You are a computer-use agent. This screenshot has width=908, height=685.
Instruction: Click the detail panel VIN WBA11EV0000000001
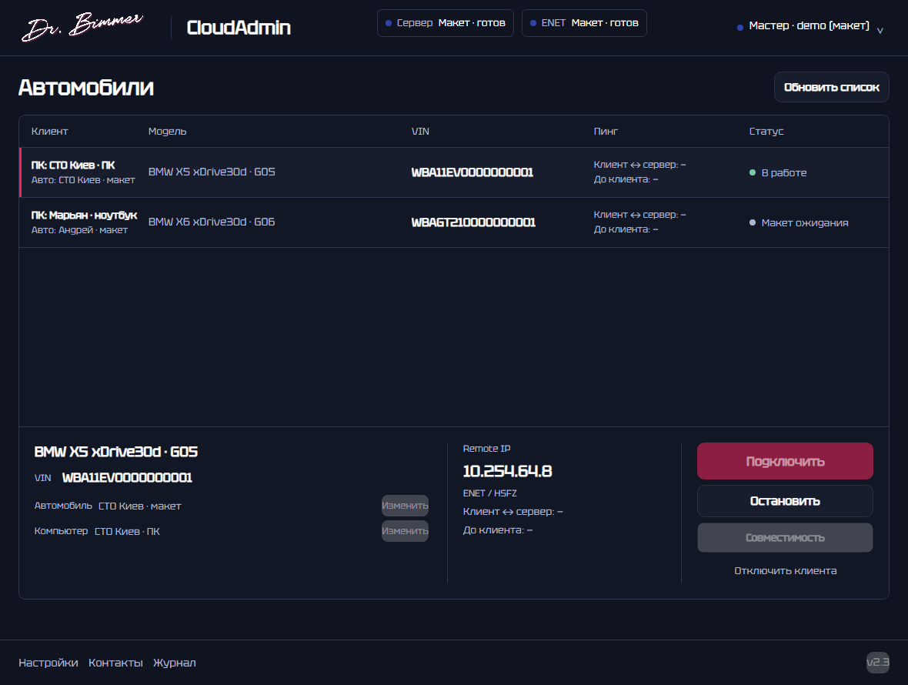[x=127, y=478]
